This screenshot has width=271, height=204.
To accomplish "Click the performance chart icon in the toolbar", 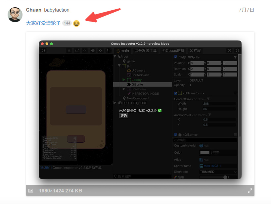I will [77, 51].
